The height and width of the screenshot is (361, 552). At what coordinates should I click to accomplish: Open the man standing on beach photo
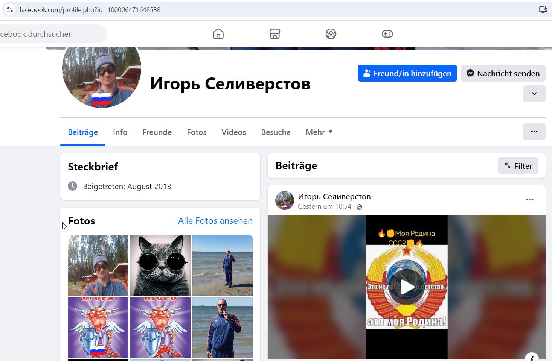coord(223,265)
